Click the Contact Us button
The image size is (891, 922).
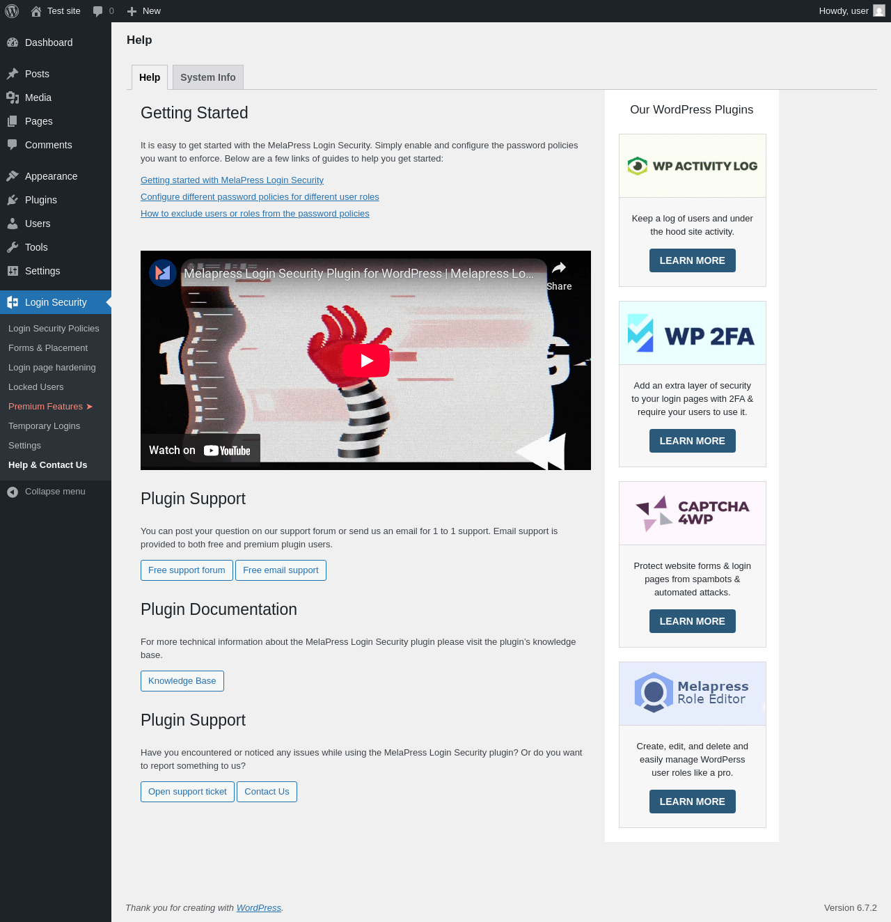click(x=267, y=792)
